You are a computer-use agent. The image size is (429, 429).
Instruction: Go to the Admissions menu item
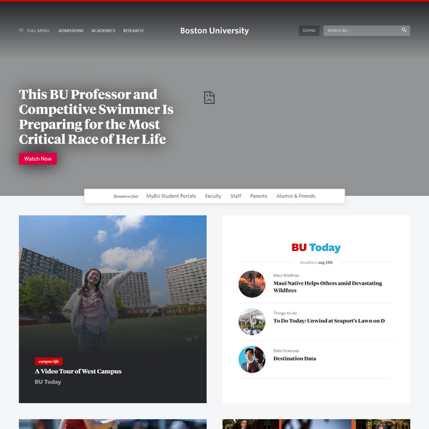coord(71,31)
